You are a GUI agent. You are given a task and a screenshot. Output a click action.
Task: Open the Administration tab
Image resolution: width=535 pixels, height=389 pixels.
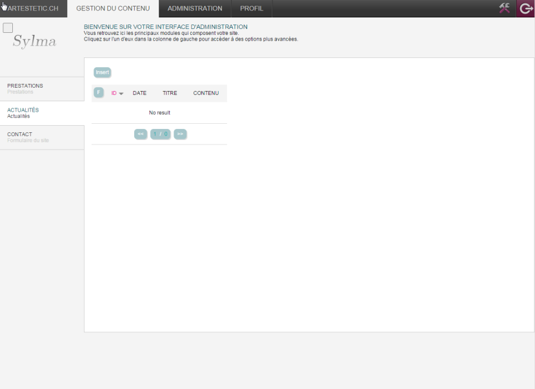click(x=195, y=8)
